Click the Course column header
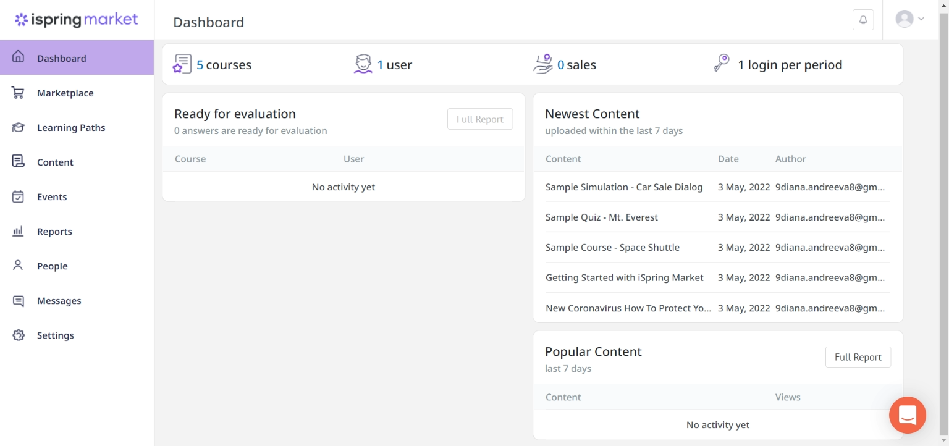The height and width of the screenshot is (446, 949). pyautogui.click(x=190, y=159)
